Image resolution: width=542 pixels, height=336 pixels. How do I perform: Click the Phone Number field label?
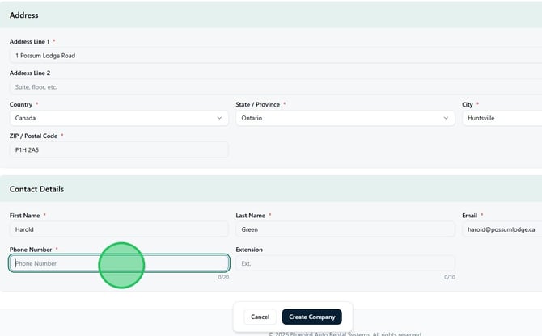click(31, 250)
